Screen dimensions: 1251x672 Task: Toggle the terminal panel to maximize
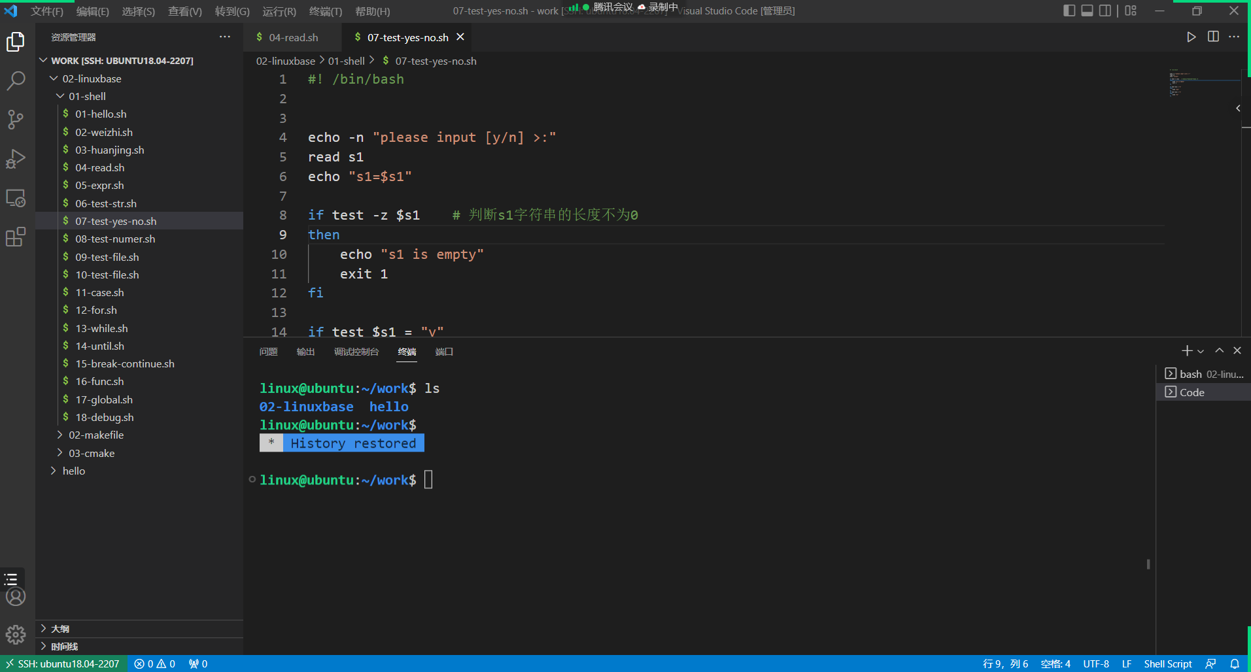point(1219,350)
